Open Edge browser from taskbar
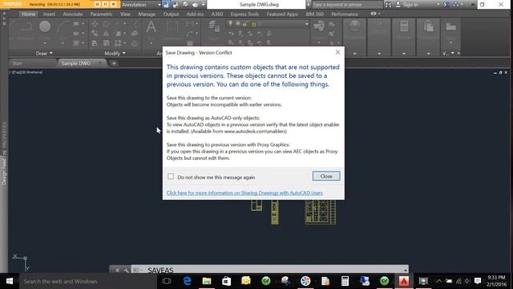Screen dimensions: 513x289 (187, 281)
